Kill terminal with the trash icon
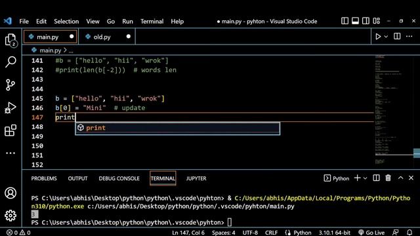Image resolution: width=420 pixels, height=236 pixels. click(388, 178)
